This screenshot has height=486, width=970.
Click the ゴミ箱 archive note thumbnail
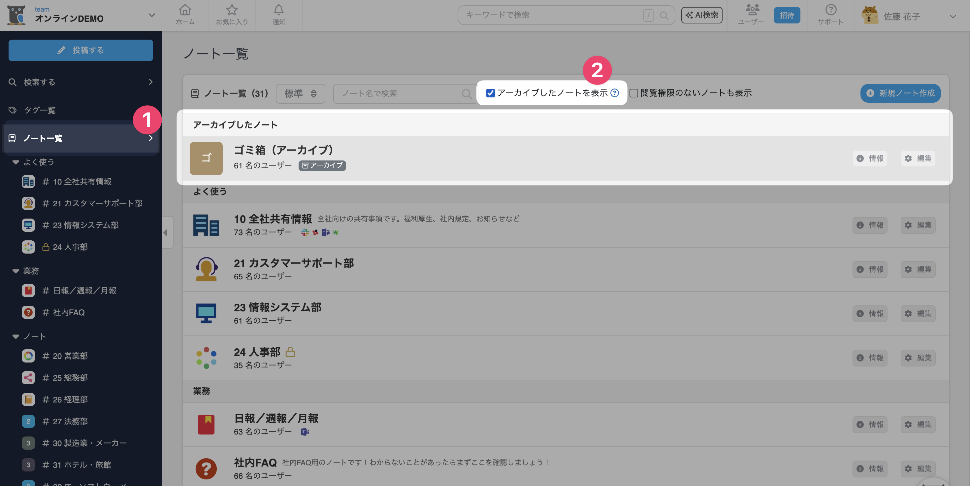[x=206, y=158]
